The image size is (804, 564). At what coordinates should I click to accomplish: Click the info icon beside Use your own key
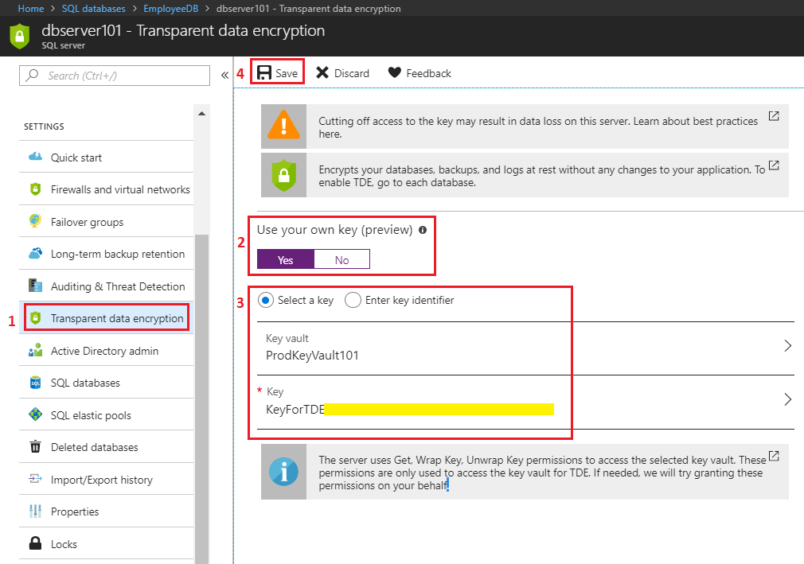pos(423,230)
